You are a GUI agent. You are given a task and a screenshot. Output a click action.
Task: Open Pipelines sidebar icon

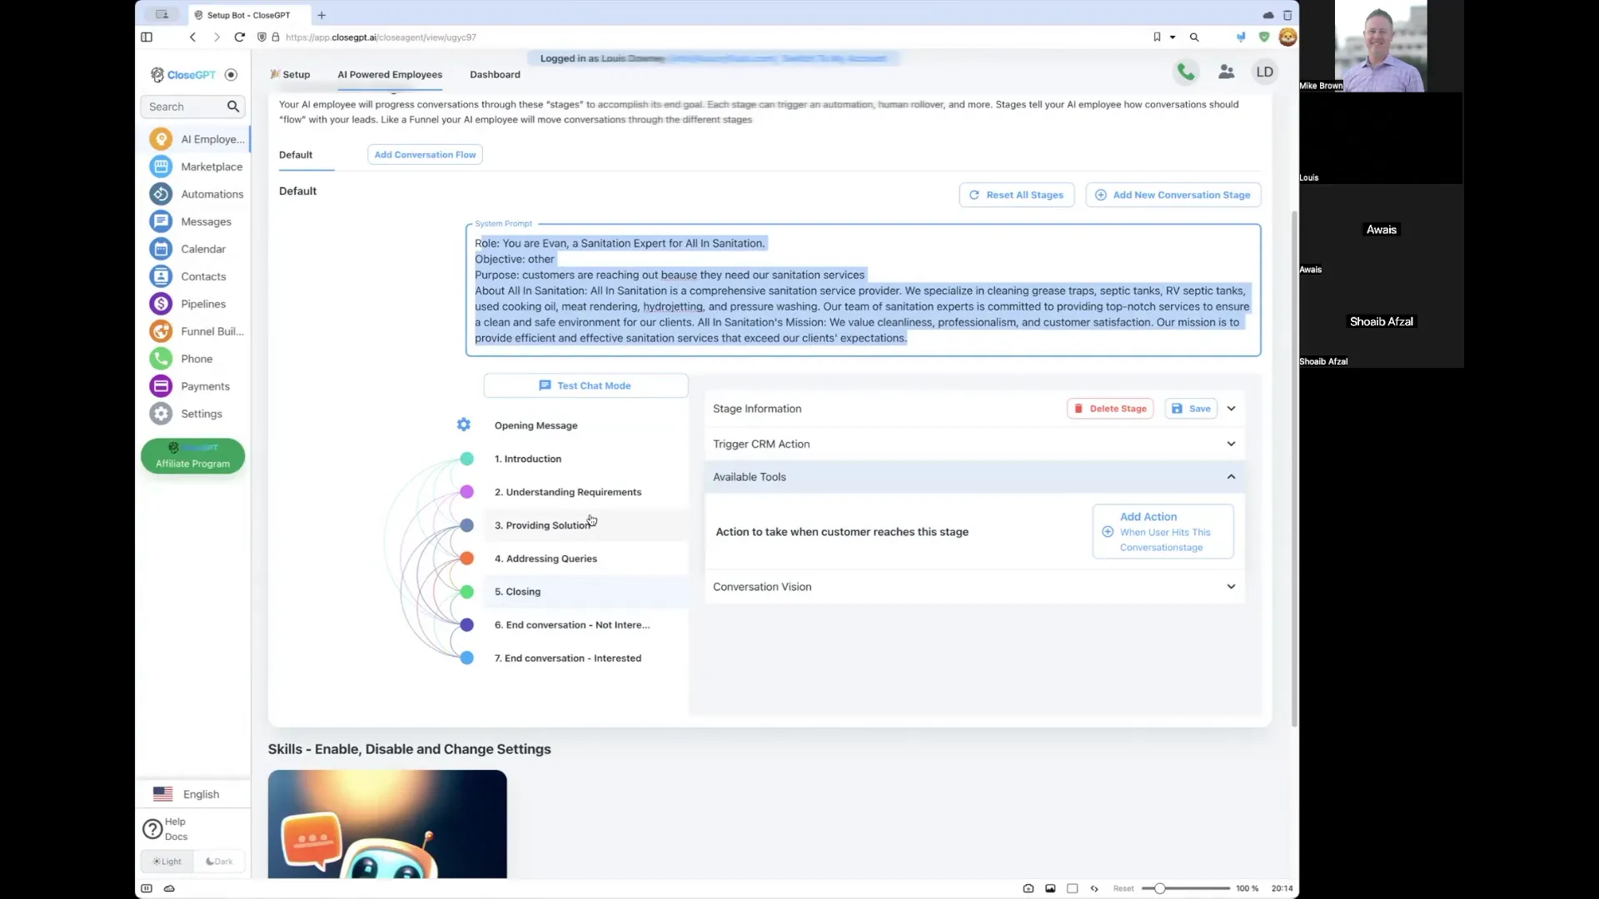(161, 304)
